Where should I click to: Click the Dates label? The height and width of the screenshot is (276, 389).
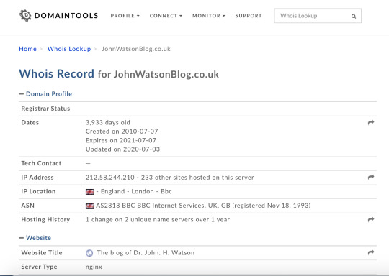pyautogui.click(x=30, y=122)
